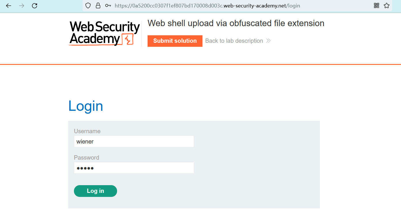Image resolution: width=401 pixels, height=217 pixels.
Task: Open the Back to lab description link
Action: (x=234, y=41)
